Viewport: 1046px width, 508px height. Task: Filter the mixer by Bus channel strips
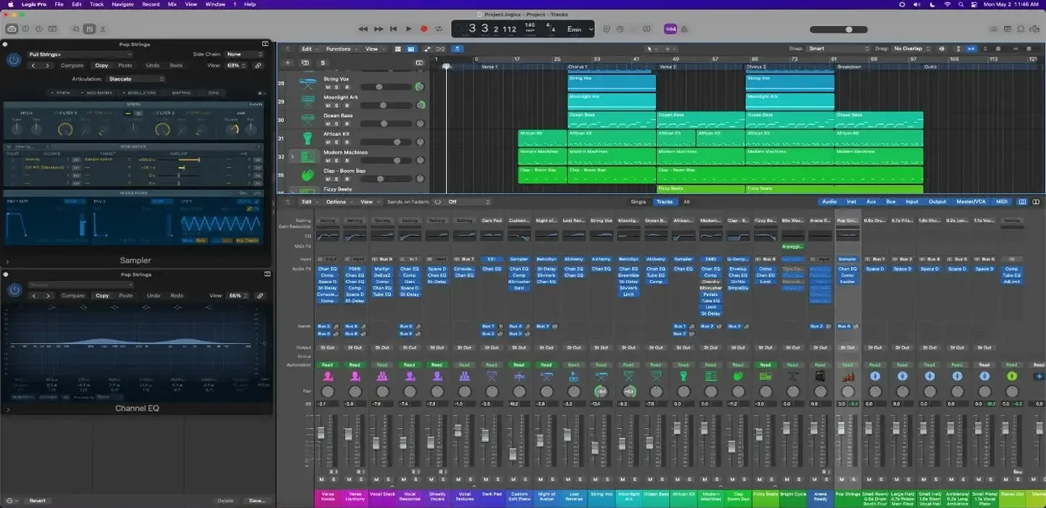(890, 202)
